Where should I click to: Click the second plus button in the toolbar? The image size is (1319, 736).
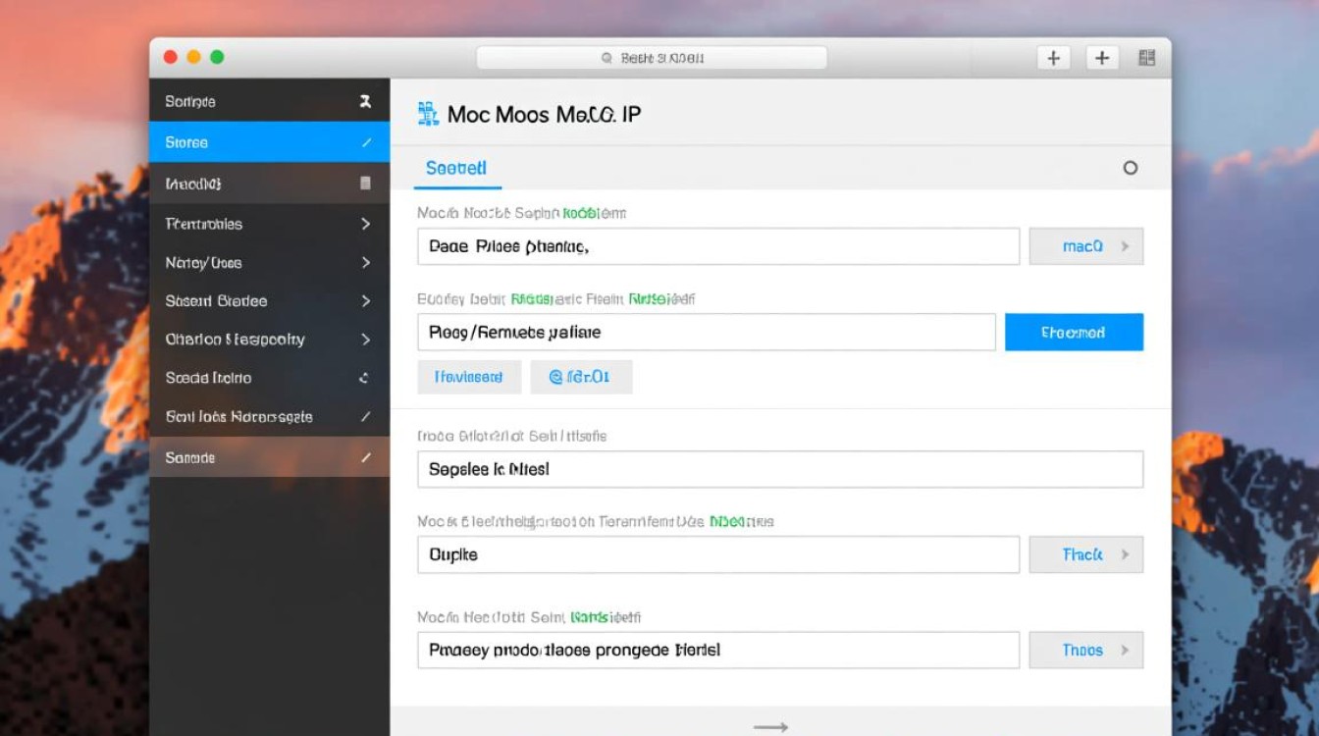click(x=1102, y=58)
